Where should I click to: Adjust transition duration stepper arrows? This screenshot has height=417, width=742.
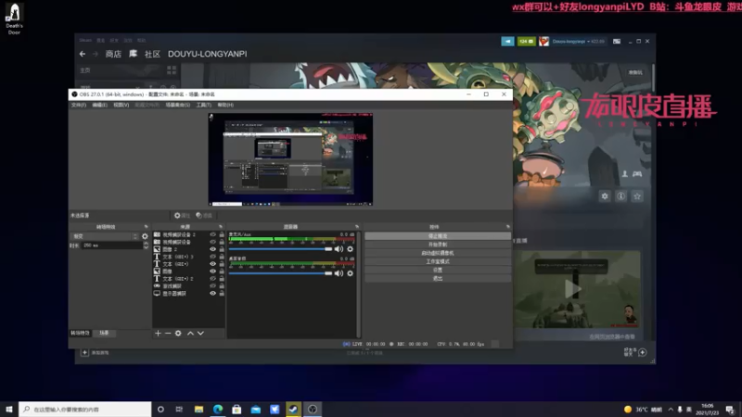point(146,246)
